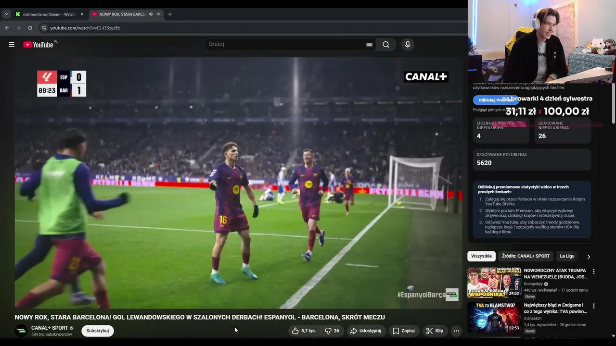Select the Źródło: CANAL+ SPORT chip
The height and width of the screenshot is (346, 616).
point(526,256)
